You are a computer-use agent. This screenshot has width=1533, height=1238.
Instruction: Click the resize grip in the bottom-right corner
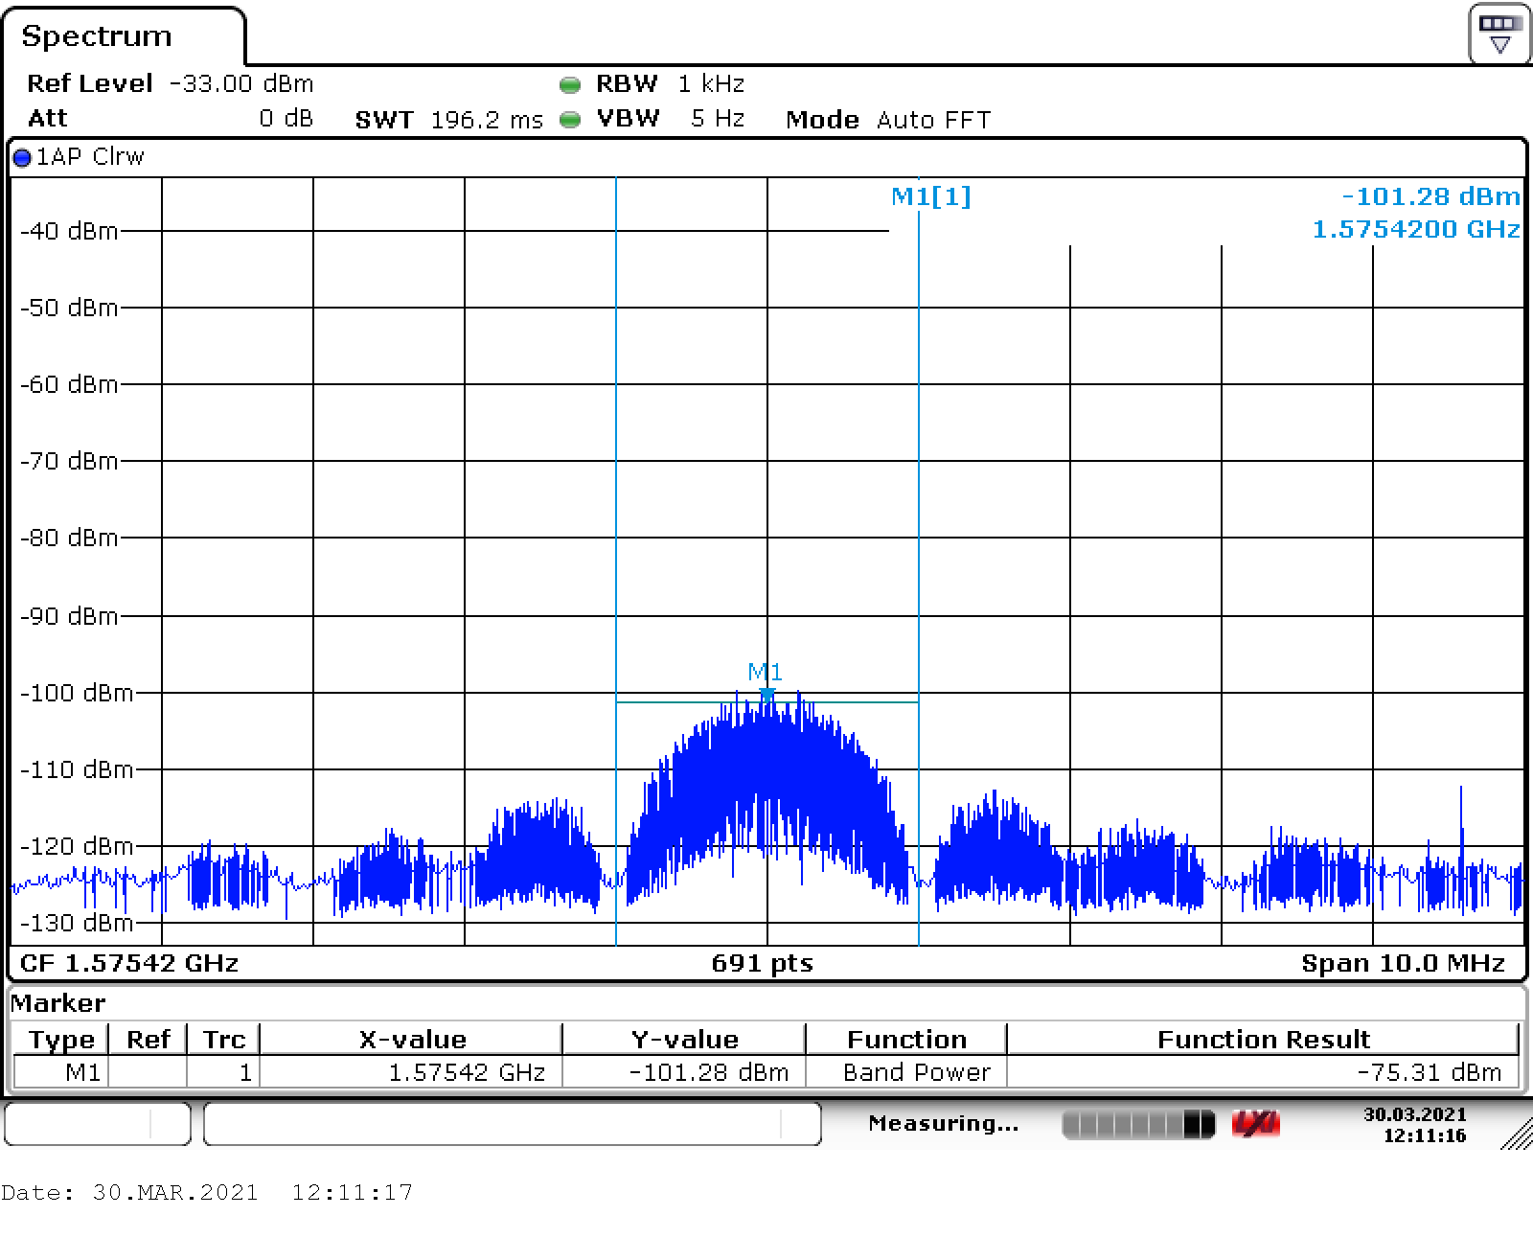click(1516, 1135)
